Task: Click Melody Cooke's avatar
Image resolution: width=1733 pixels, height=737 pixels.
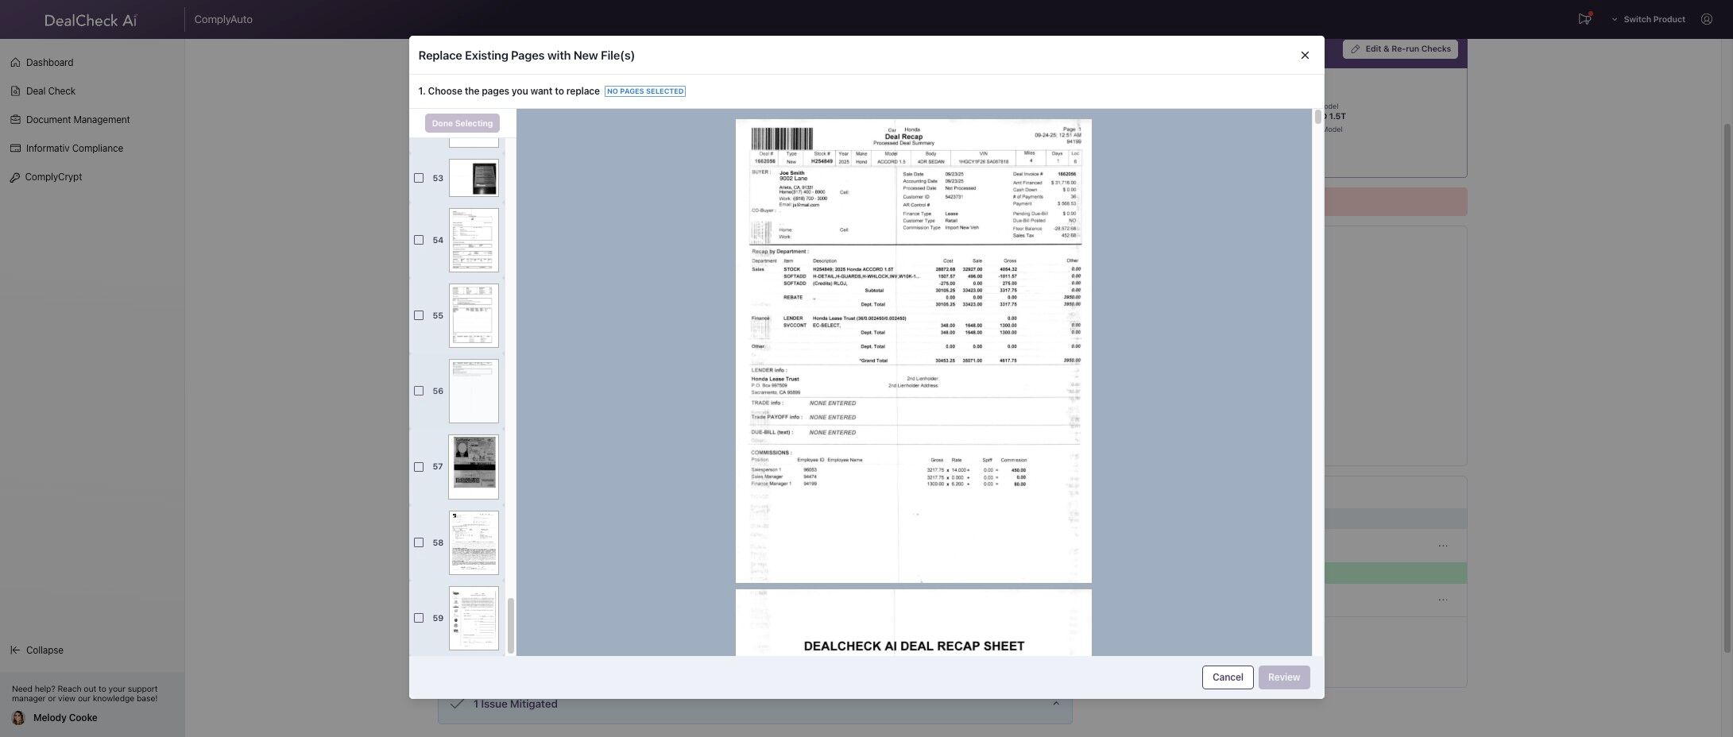Action: pyautogui.click(x=18, y=718)
